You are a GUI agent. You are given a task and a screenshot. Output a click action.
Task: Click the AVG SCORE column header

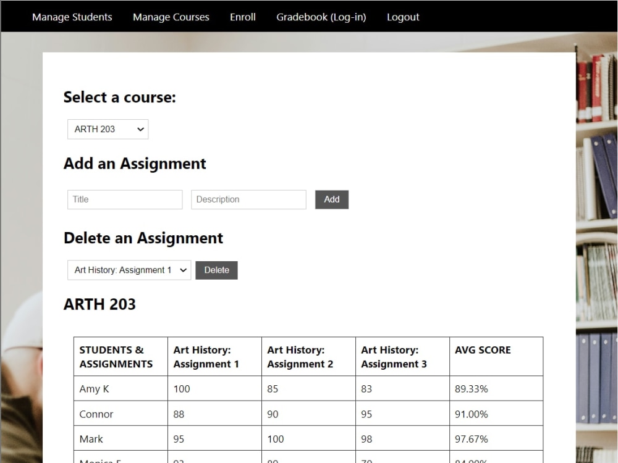click(496, 356)
